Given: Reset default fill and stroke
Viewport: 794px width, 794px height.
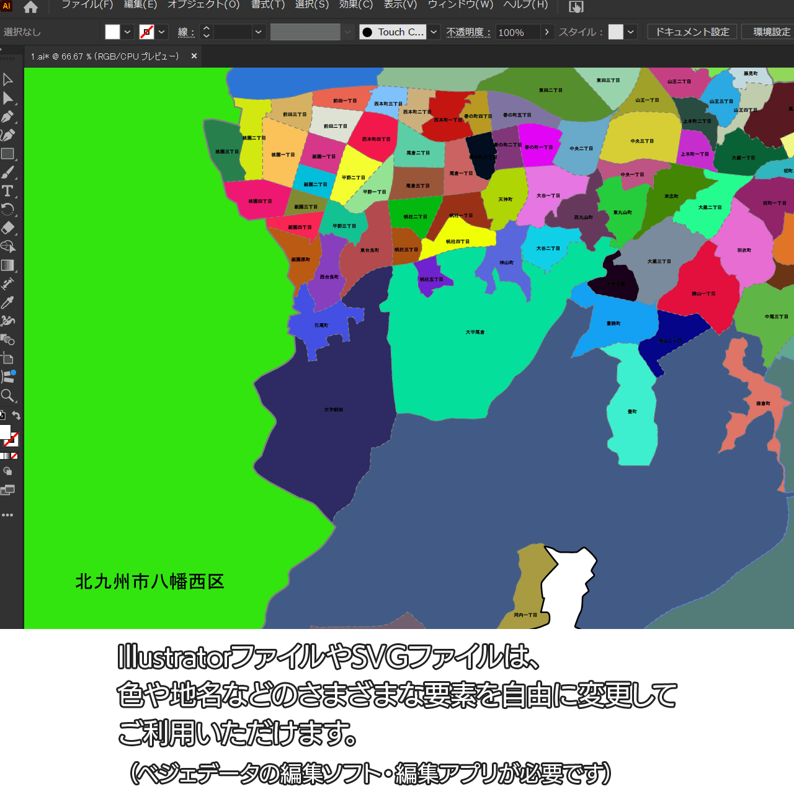Looking at the screenshot, I should (x=2, y=416).
